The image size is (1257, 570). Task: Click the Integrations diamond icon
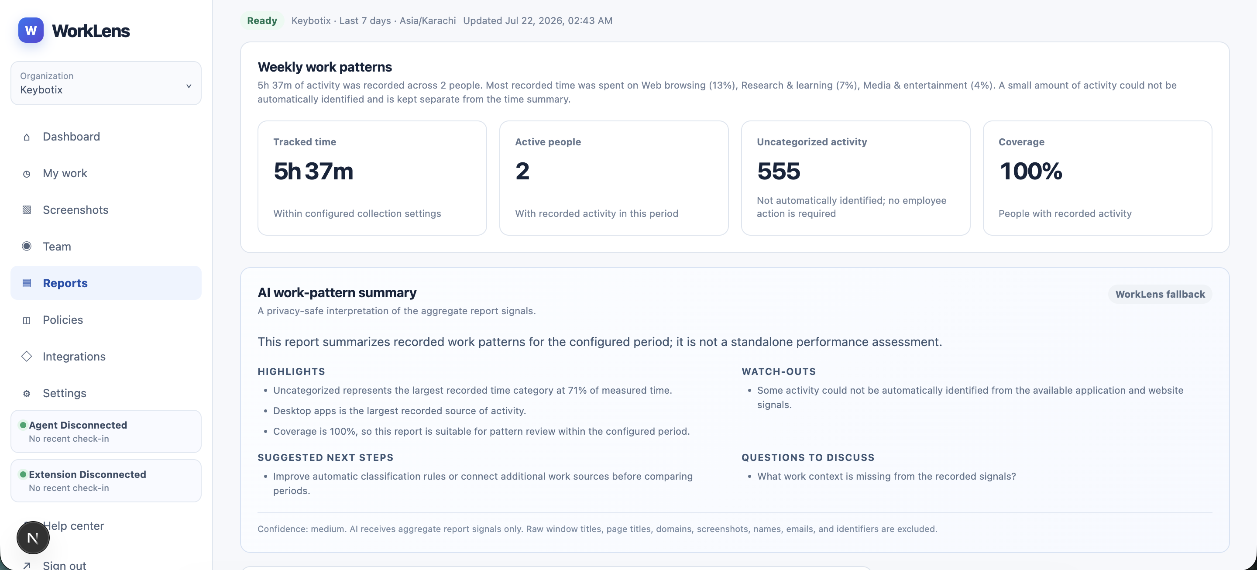coord(27,356)
